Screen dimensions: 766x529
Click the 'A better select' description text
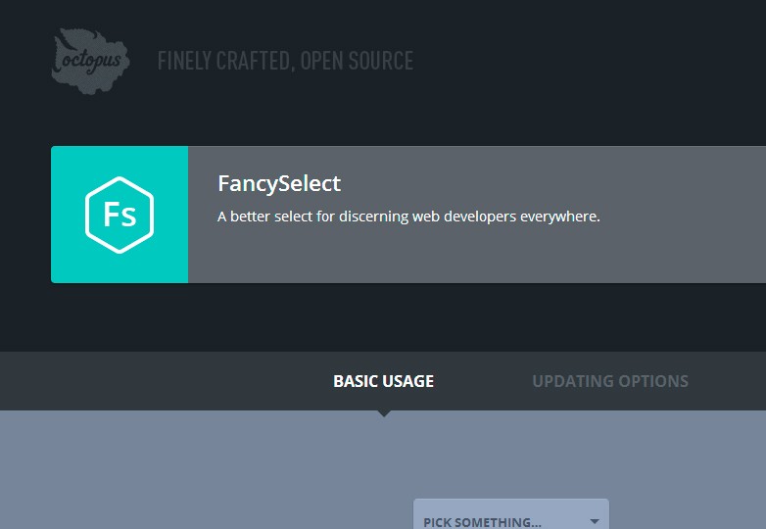pyautogui.click(x=408, y=216)
